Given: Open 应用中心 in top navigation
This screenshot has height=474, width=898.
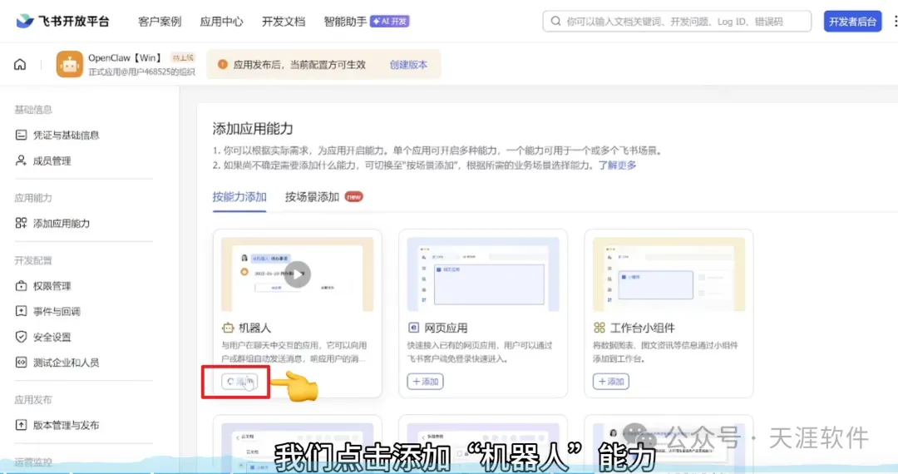Looking at the screenshot, I should click(221, 22).
